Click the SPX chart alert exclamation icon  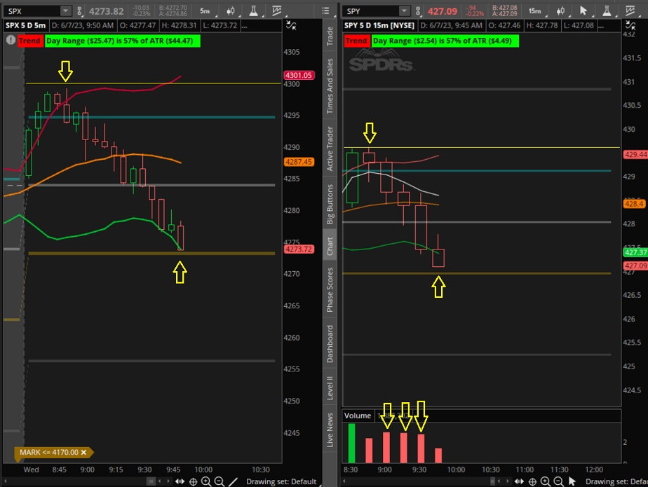point(11,40)
